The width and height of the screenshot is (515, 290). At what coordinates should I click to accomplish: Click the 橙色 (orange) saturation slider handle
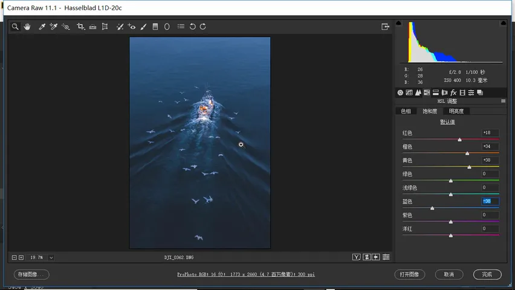point(467,153)
